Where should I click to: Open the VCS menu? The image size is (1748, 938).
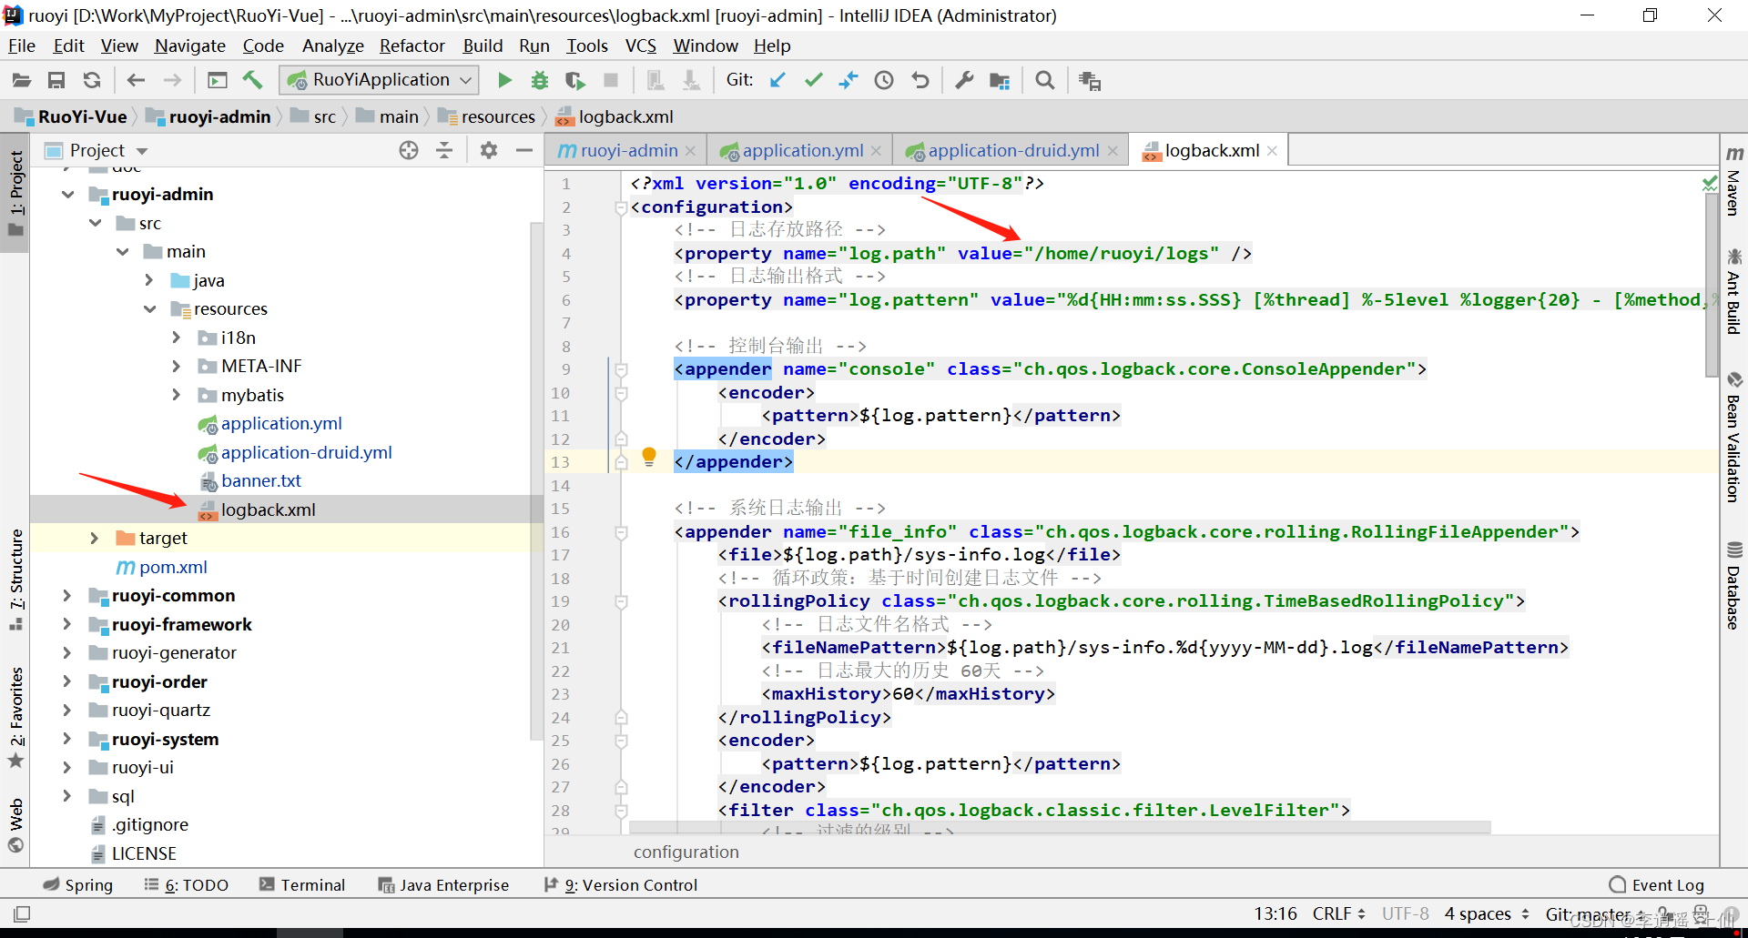pyautogui.click(x=641, y=45)
